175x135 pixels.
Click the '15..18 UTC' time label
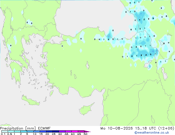[145, 128]
